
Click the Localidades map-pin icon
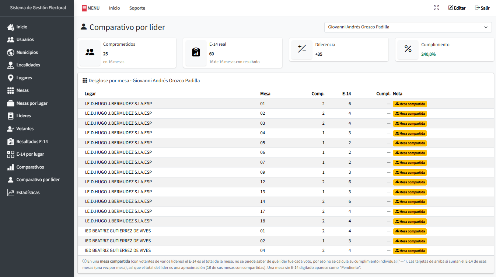click(x=10, y=65)
